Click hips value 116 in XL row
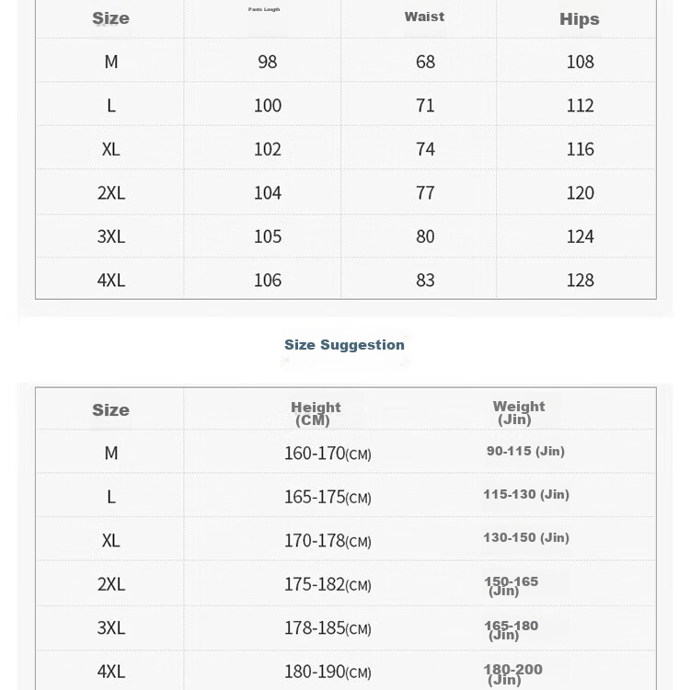Viewport: 690px width, 690px height. click(x=580, y=149)
